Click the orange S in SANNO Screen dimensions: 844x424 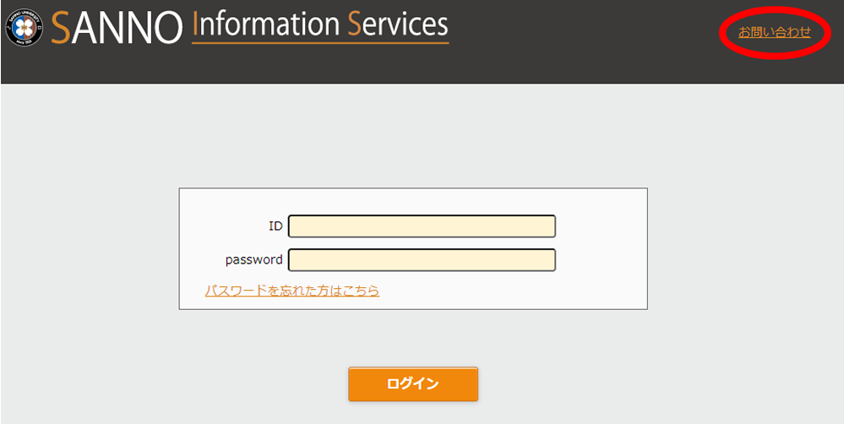(x=61, y=28)
